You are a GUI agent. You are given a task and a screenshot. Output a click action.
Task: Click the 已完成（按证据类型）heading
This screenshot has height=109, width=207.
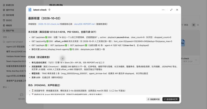[39, 57]
